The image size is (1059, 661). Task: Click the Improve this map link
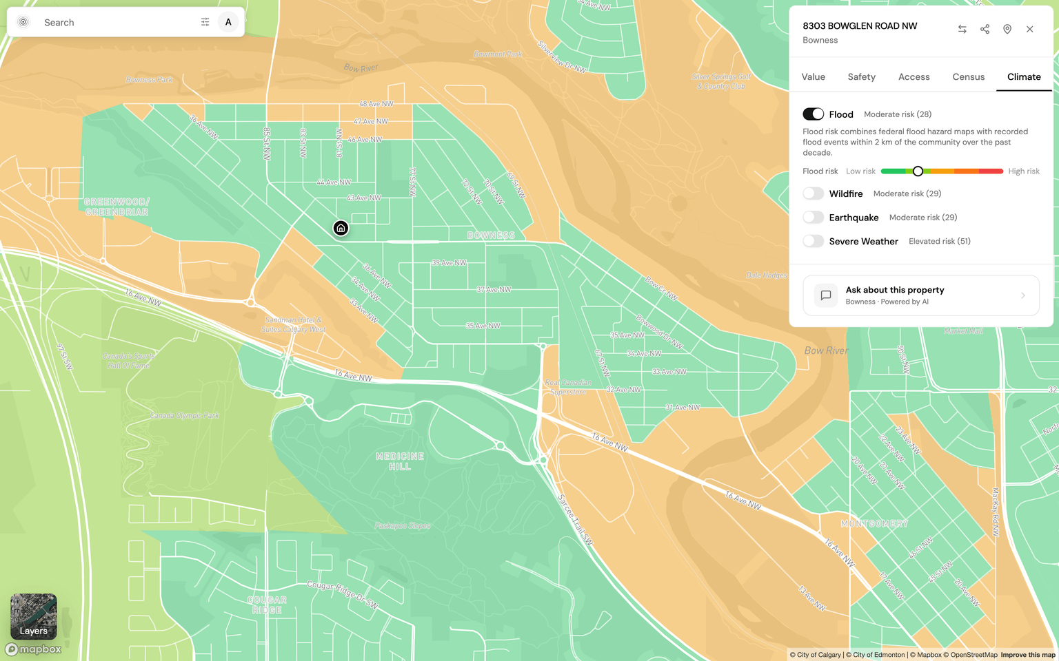1028,655
